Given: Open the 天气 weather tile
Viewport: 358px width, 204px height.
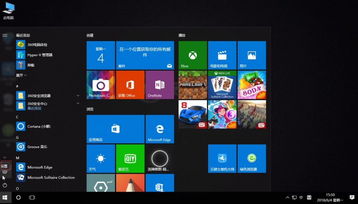Looking at the screenshot, I should point(101,158).
